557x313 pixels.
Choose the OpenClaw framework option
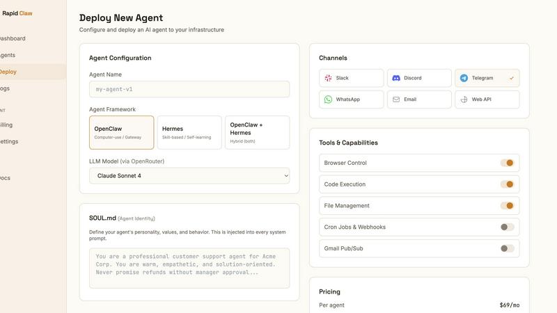tap(121, 132)
